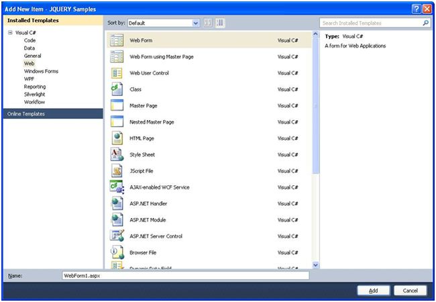The width and height of the screenshot is (436, 302).
Task: Choose the Style Sheet icon
Action: click(x=117, y=154)
